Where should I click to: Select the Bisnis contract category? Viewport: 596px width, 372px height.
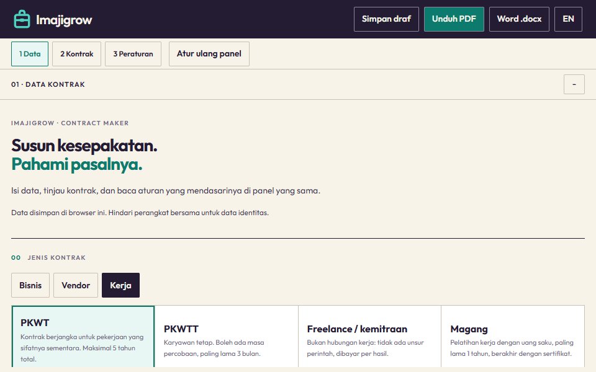pos(30,285)
